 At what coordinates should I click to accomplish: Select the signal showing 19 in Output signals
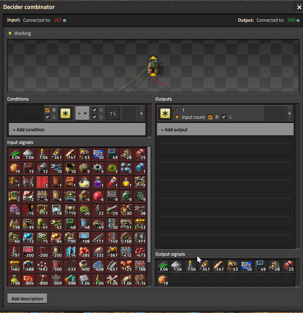(162, 280)
